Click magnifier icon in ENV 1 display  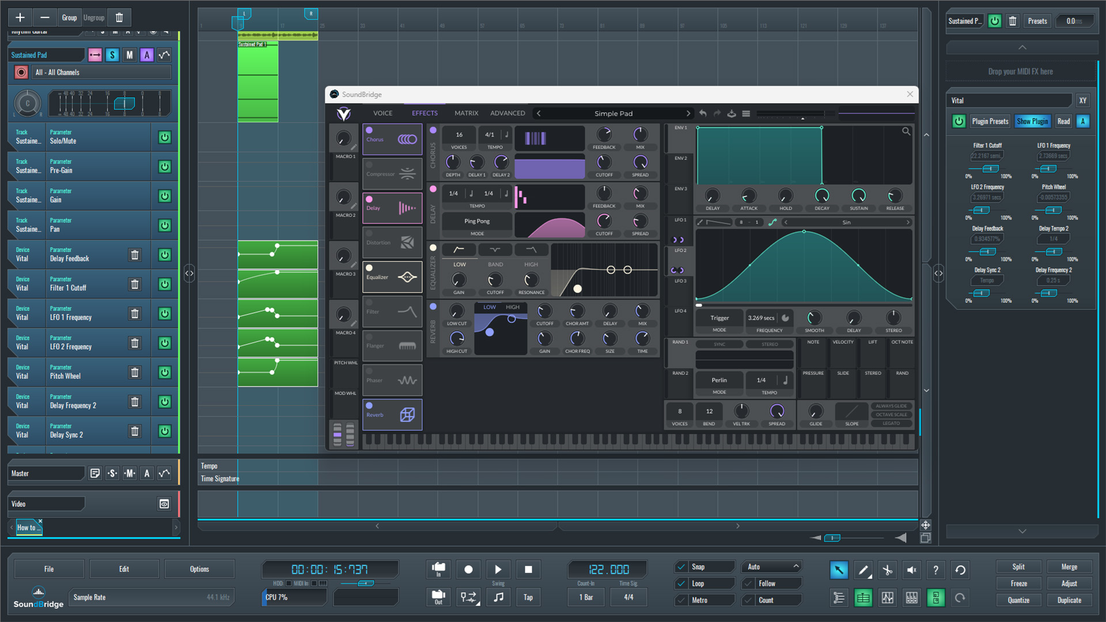(906, 132)
